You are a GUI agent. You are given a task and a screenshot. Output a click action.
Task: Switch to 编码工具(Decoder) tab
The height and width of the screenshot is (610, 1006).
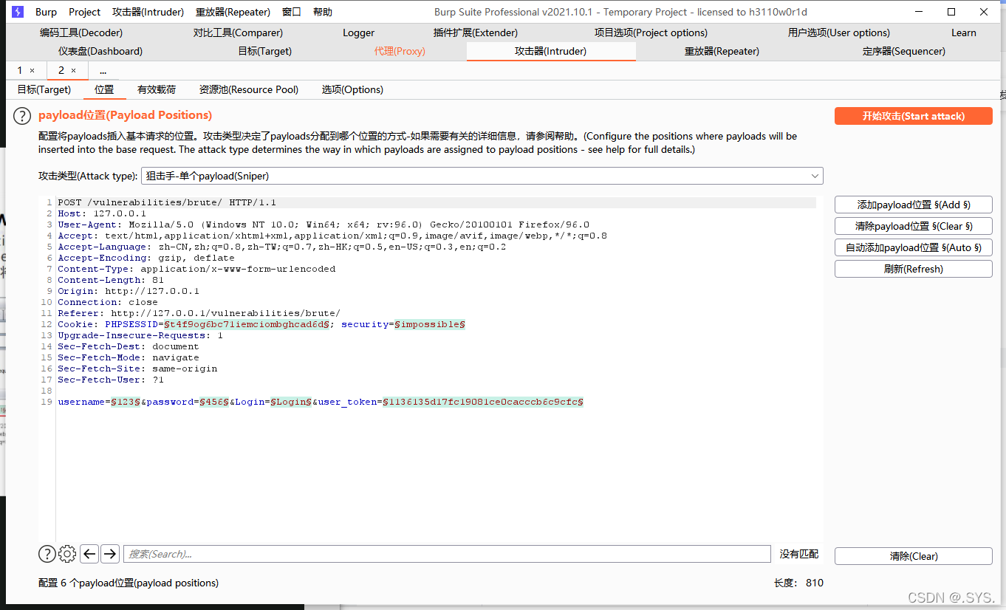tap(81, 32)
